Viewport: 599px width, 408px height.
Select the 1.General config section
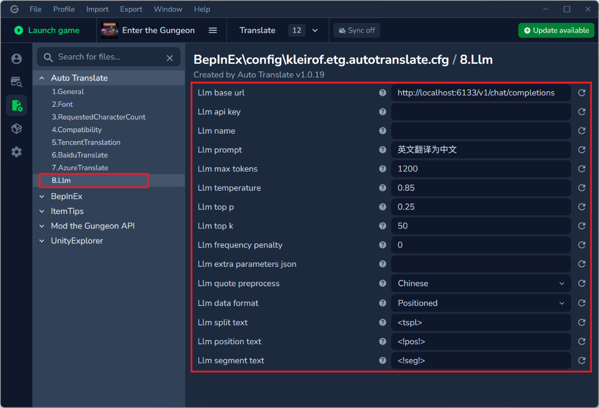pyautogui.click(x=109, y=92)
